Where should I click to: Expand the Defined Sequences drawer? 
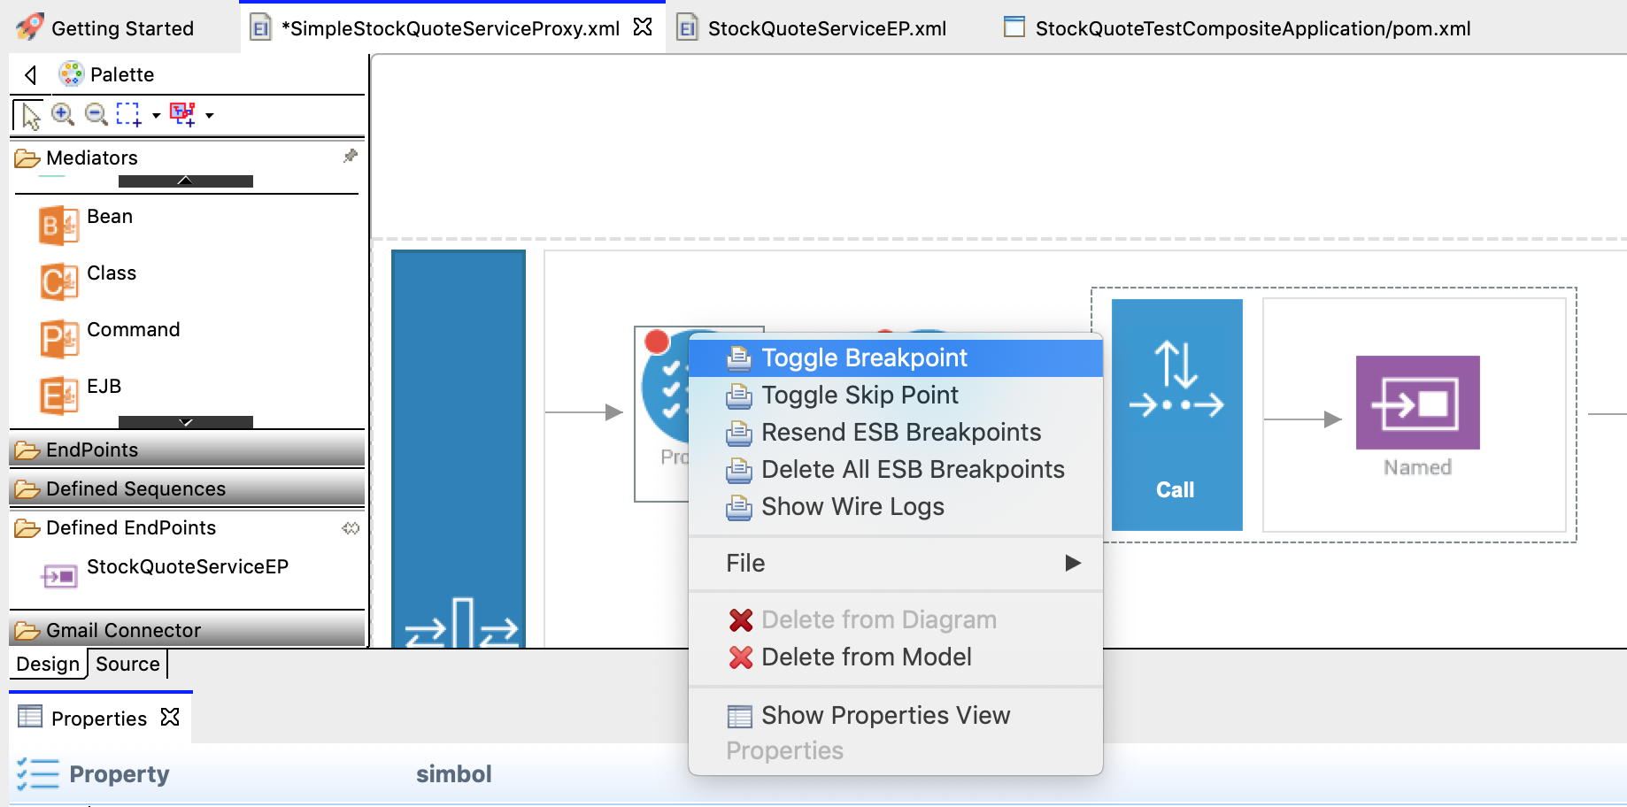[187, 488]
